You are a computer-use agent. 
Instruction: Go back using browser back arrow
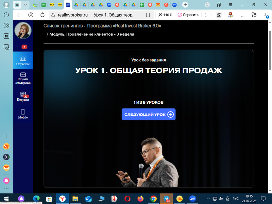(x=19, y=15)
